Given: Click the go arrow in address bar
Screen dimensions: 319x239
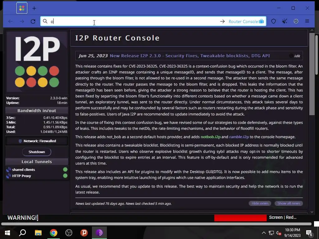Looking at the screenshot, I should (x=222, y=21).
